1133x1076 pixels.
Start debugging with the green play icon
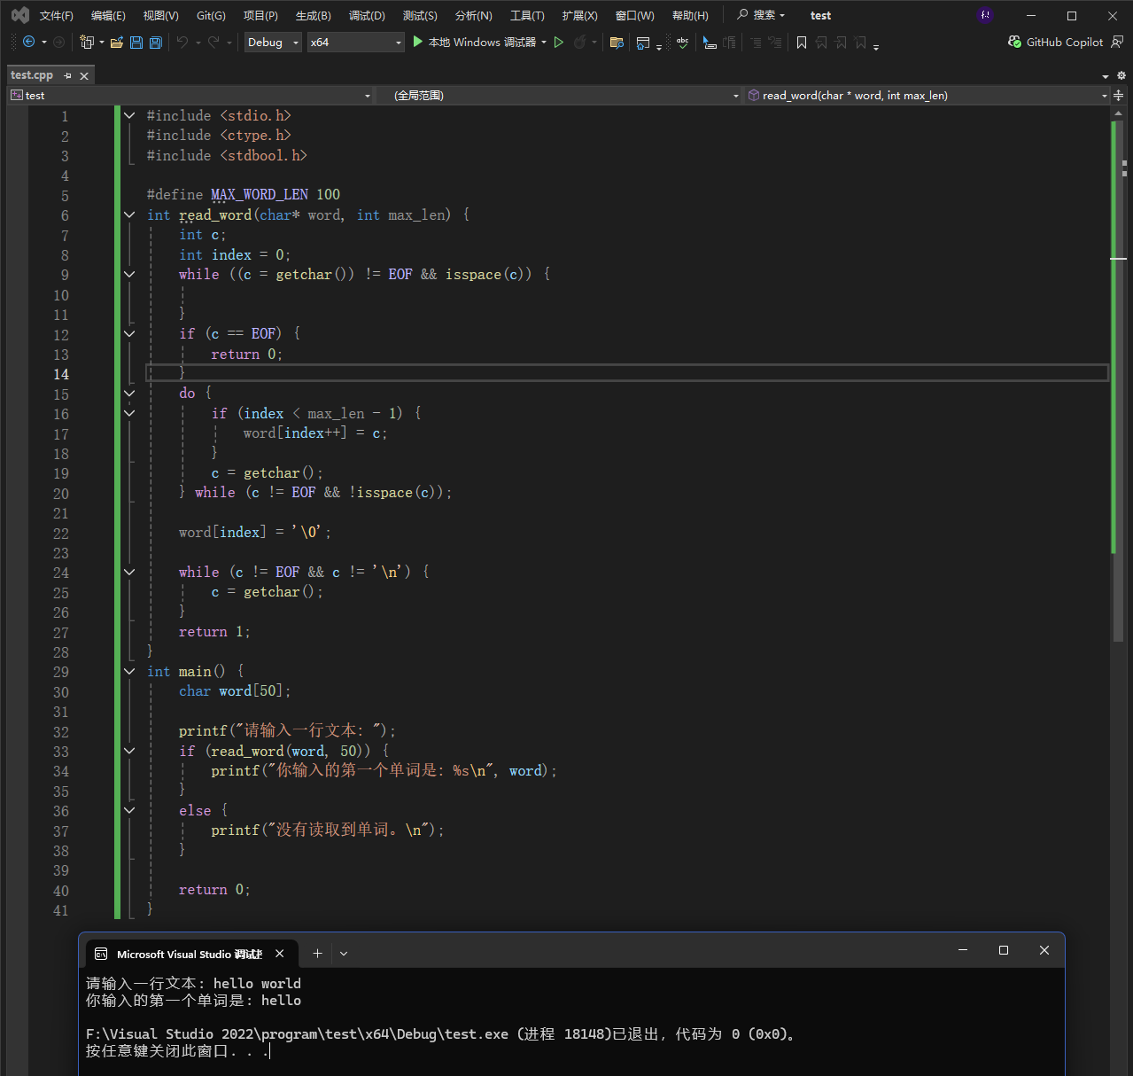click(417, 42)
